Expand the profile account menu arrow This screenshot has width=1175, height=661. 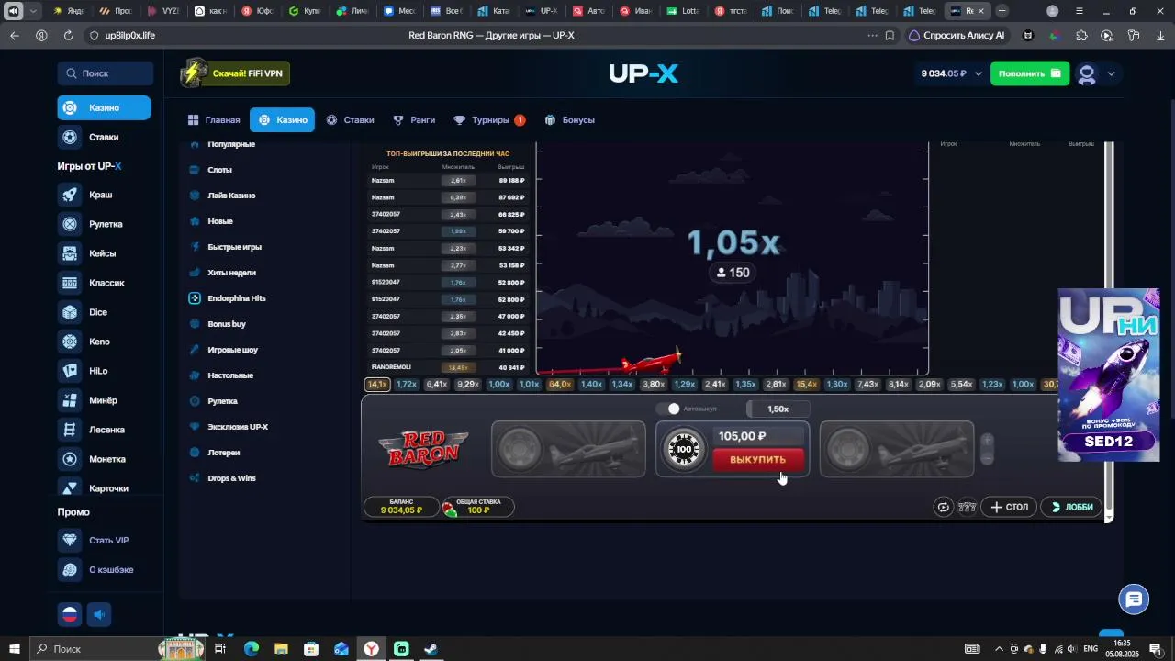point(1112,74)
